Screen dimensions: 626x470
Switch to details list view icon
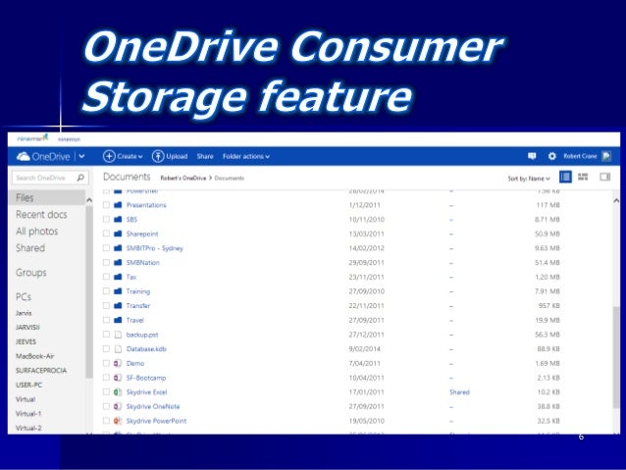point(565,177)
